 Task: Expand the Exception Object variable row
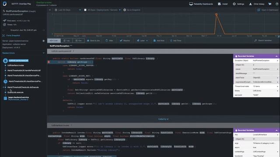[x=256, y=61]
